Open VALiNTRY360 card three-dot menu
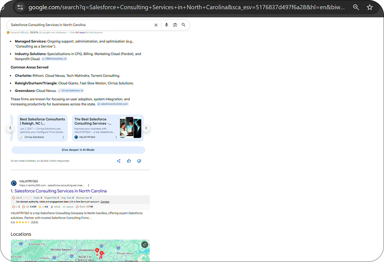 [x=116, y=137]
